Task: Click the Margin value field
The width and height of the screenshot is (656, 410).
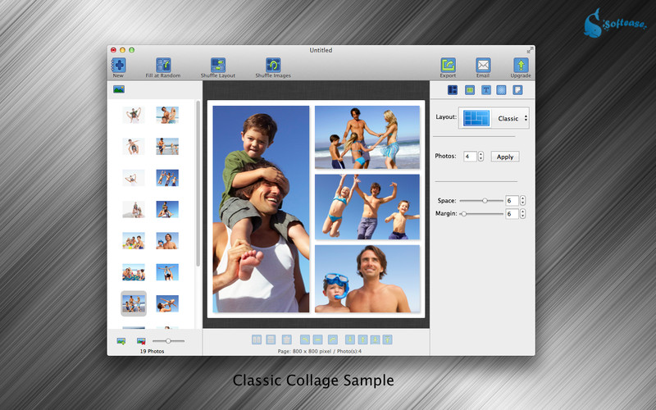Action: (x=512, y=214)
